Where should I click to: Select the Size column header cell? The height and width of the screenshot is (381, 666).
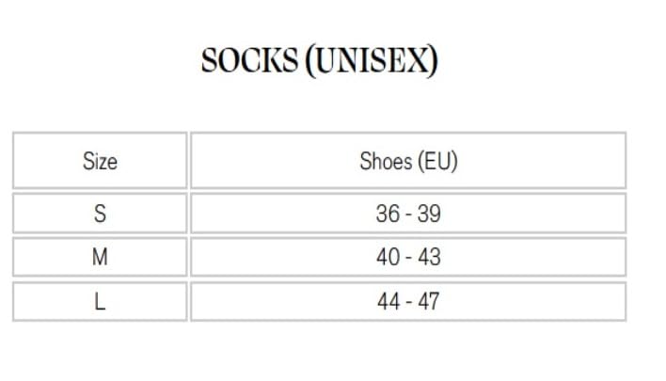100,161
